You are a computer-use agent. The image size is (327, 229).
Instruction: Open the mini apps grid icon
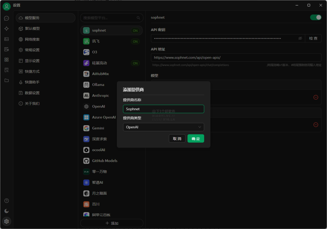click(x=6, y=60)
